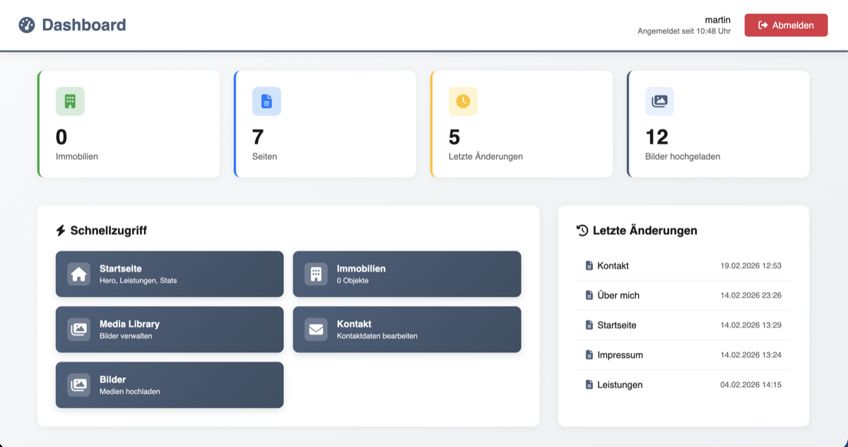The width and height of the screenshot is (848, 447).
Task: Click the lightning icon next to Schnellzugriff
Action: click(x=61, y=230)
